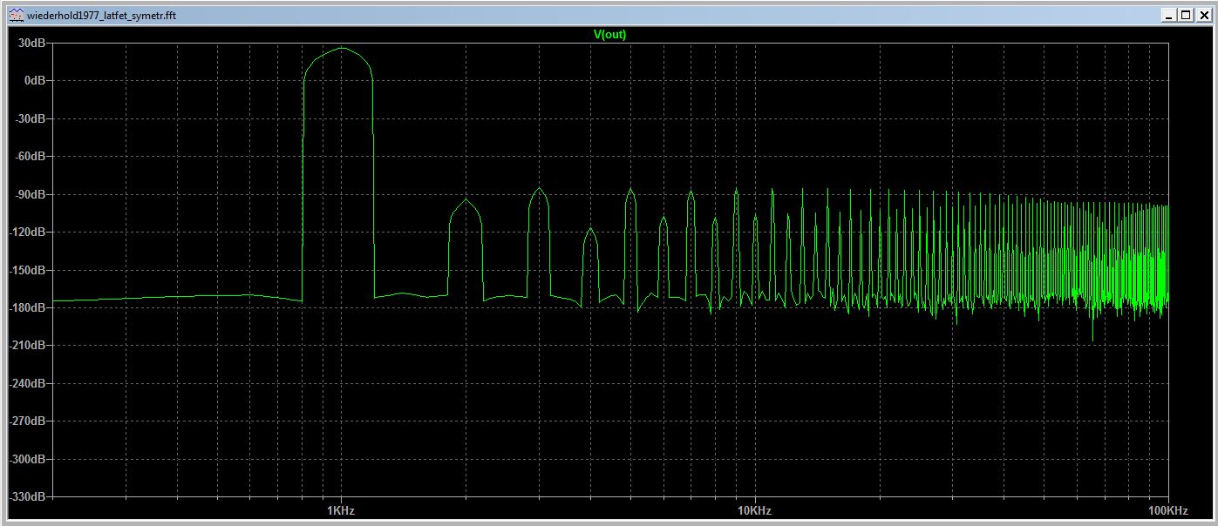Click the 30dB axis label
The width and height of the screenshot is (1218, 526).
tap(31, 43)
